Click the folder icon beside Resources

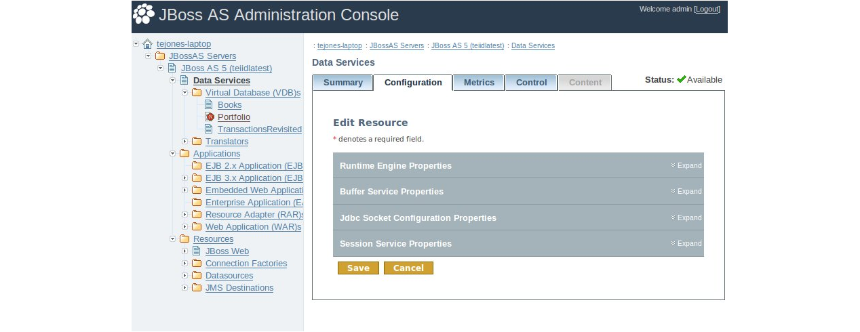click(184, 239)
